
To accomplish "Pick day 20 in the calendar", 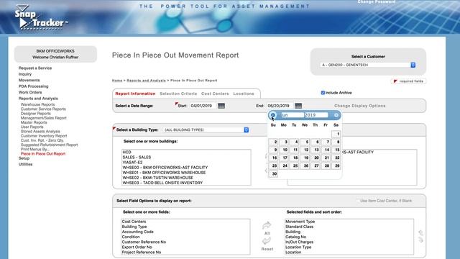I will (x=316, y=158).
